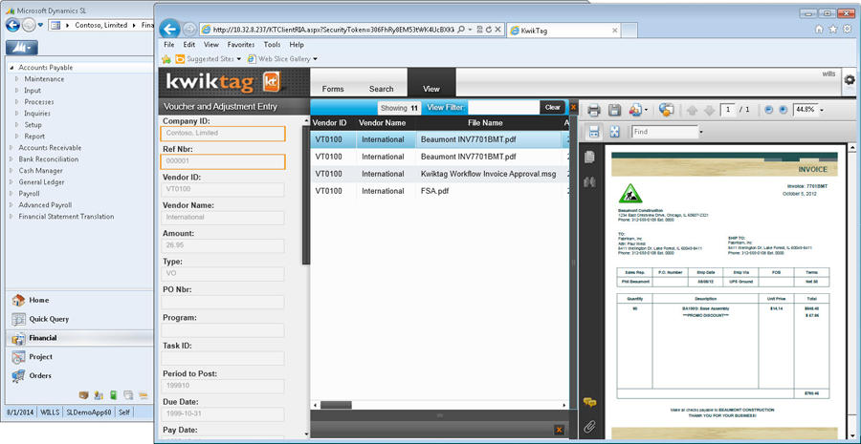Image resolution: width=861 pixels, height=444 pixels.
Task: Open IE tools gear at top right
Action: click(848, 29)
